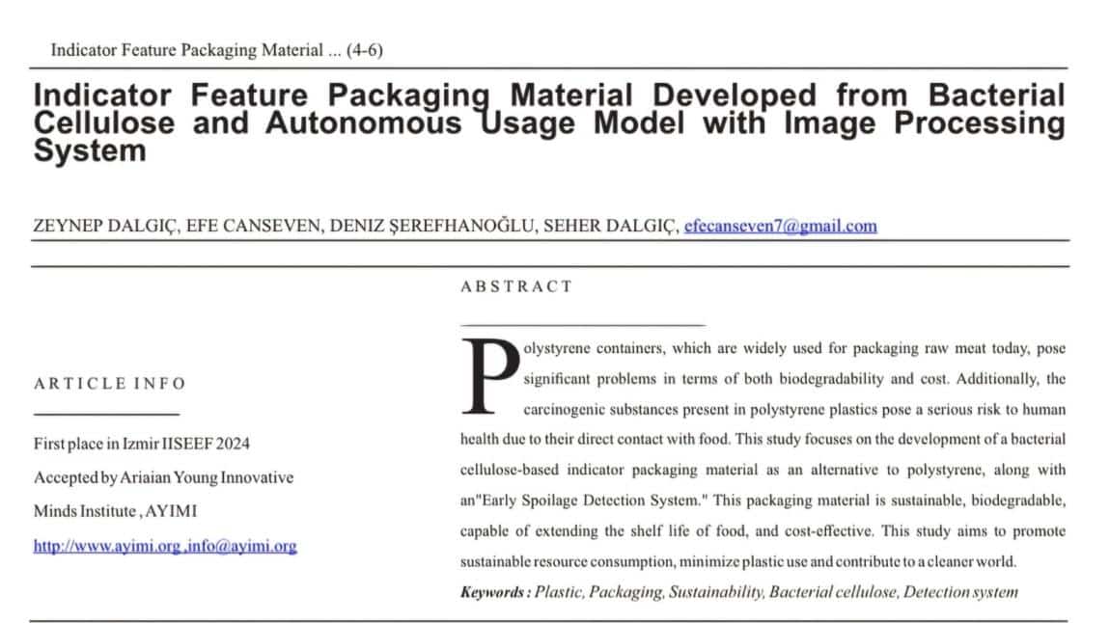Click the abstract line starting 'sustainable resource consumption'
Viewport: 1110px width, 623px height.
[x=738, y=561]
